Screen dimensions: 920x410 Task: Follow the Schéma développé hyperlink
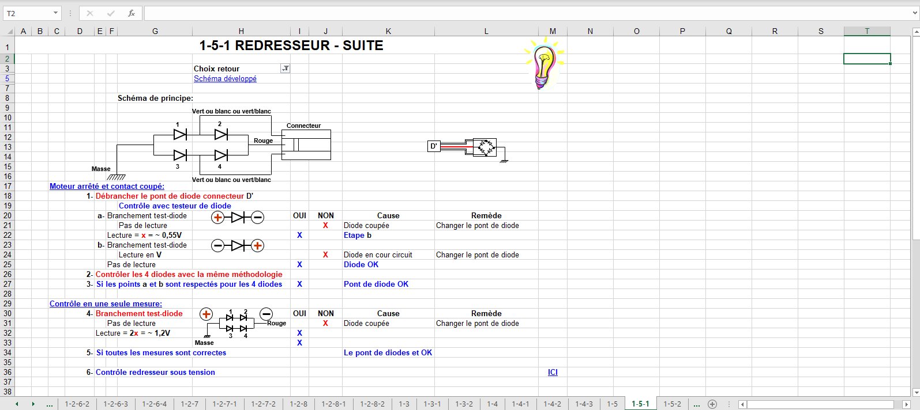tap(225, 79)
